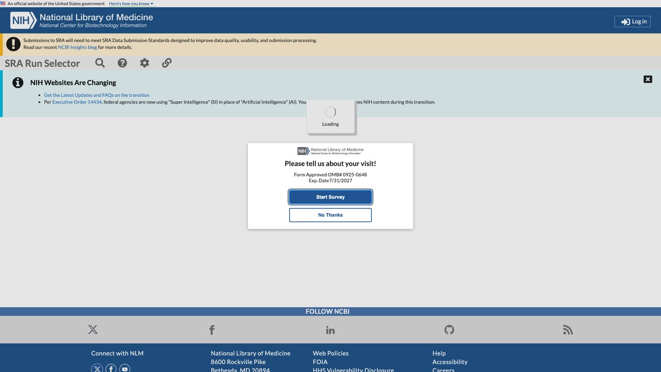This screenshot has height=372, width=661.
Task: Click the Connect with NLM X icon
Action: pyautogui.click(x=97, y=369)
